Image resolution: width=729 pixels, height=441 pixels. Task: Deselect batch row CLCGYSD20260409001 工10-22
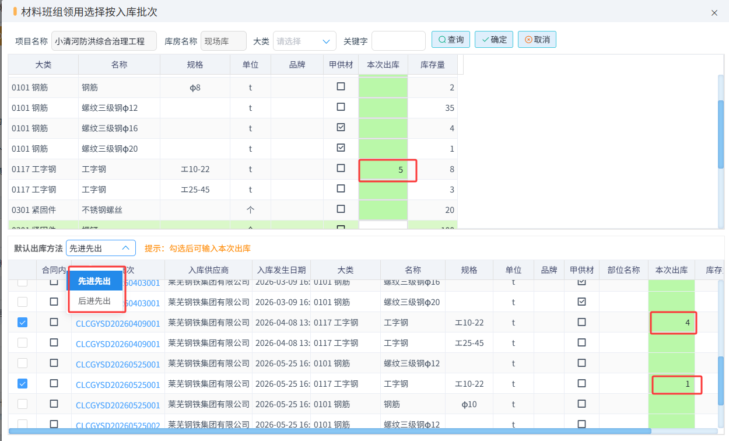click(x=22, y=323)
